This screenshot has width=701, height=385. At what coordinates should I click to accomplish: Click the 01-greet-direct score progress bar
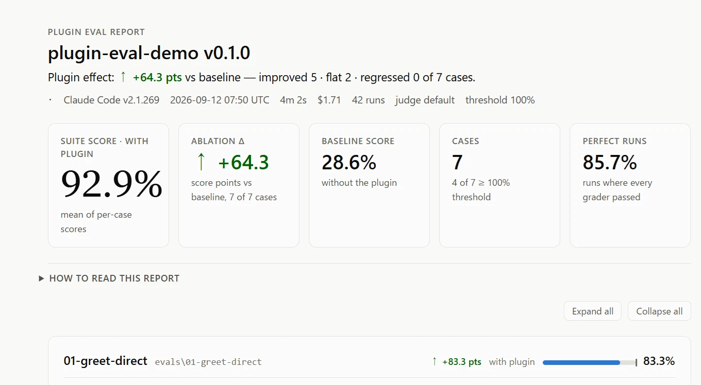pos(590,362)
